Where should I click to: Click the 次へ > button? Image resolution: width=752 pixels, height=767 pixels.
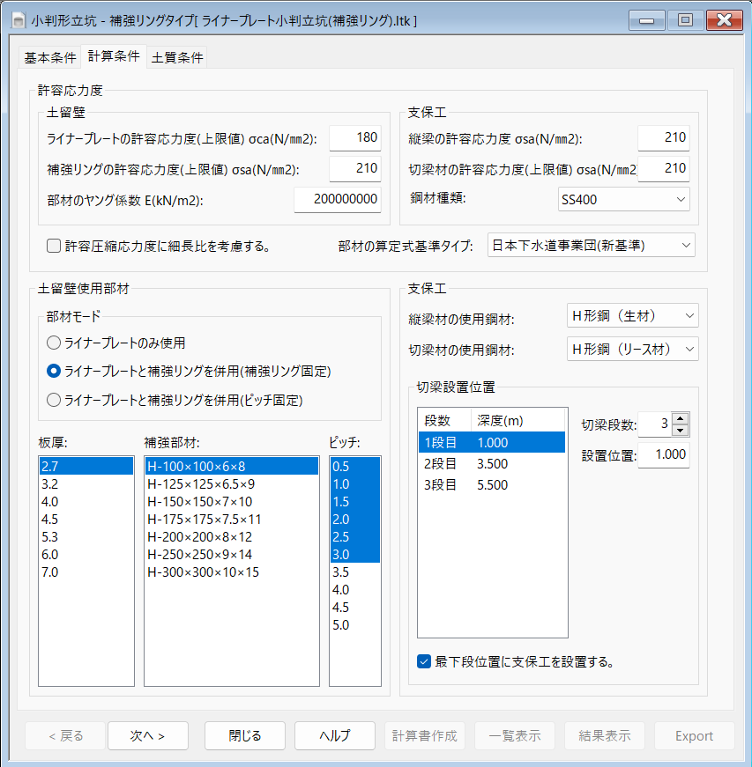(x=147, y=735)
